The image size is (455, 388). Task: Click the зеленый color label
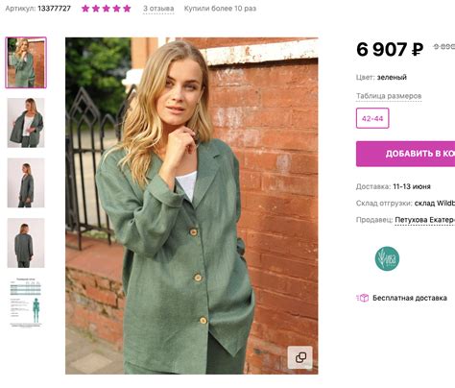392,77
